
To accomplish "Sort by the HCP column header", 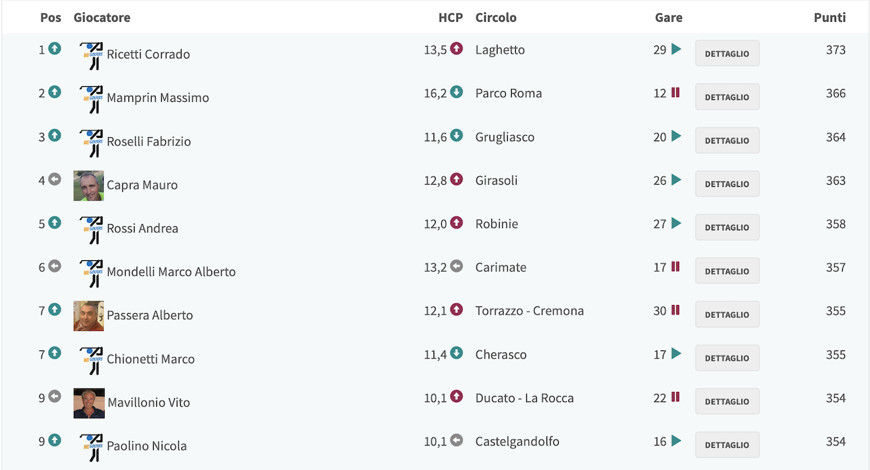I will [451, 18].
